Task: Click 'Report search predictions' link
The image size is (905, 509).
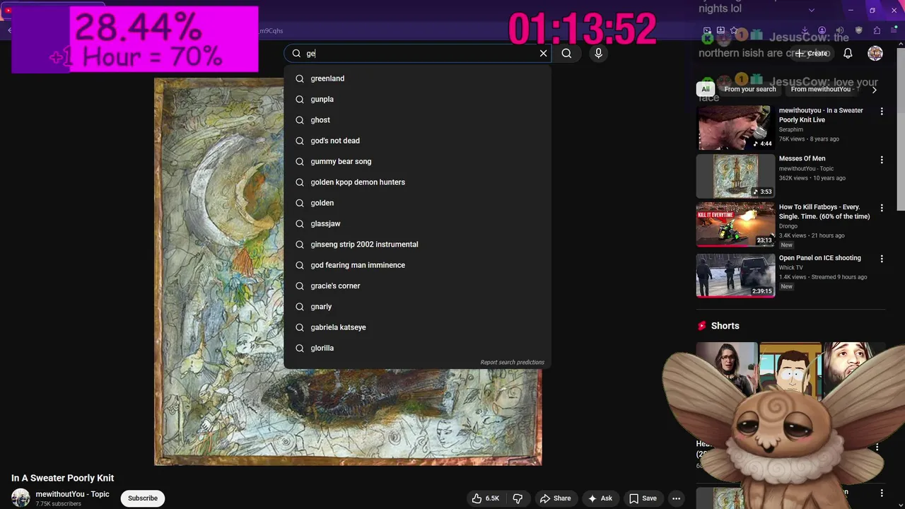Action: click(x=512, y=362)
